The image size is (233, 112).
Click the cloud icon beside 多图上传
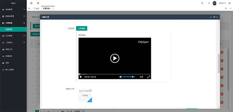tap(3, 49)
